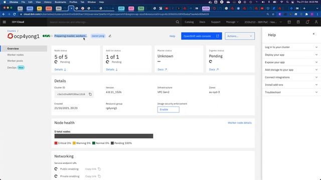This screenshot has height=180, width=321.
Task: Click the IBM Cloud home logo
Action: (x=18, y=22)
